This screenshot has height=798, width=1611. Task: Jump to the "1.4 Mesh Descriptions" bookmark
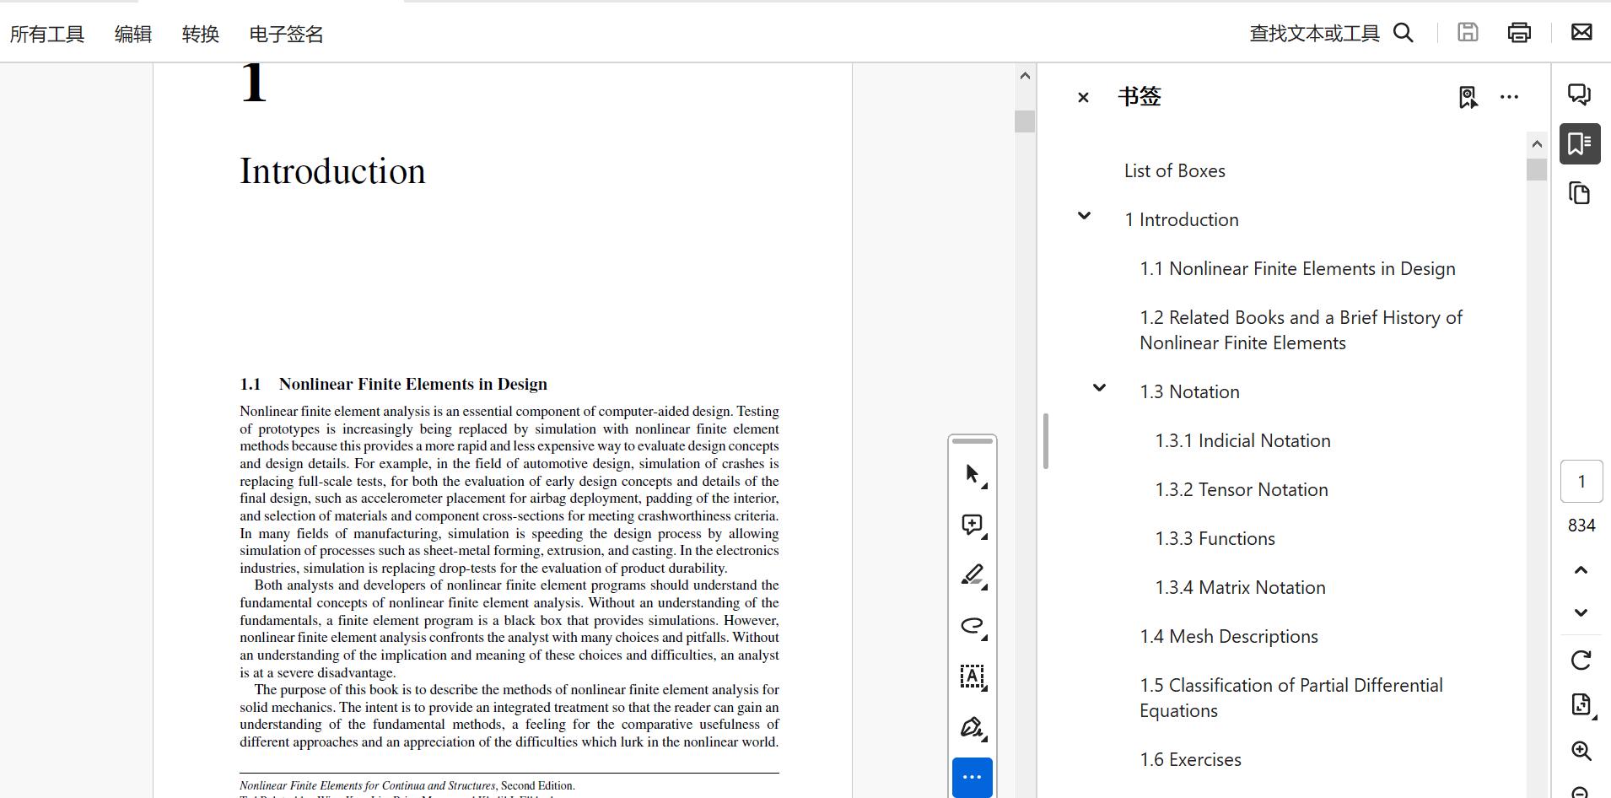1229,636
